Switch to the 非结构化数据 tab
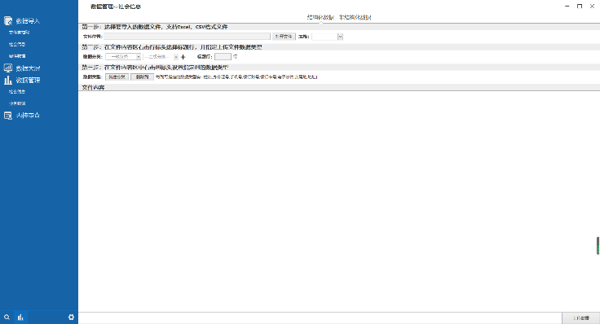The height and width of the screenshot is (324, 600). click(x=355, y=17)
